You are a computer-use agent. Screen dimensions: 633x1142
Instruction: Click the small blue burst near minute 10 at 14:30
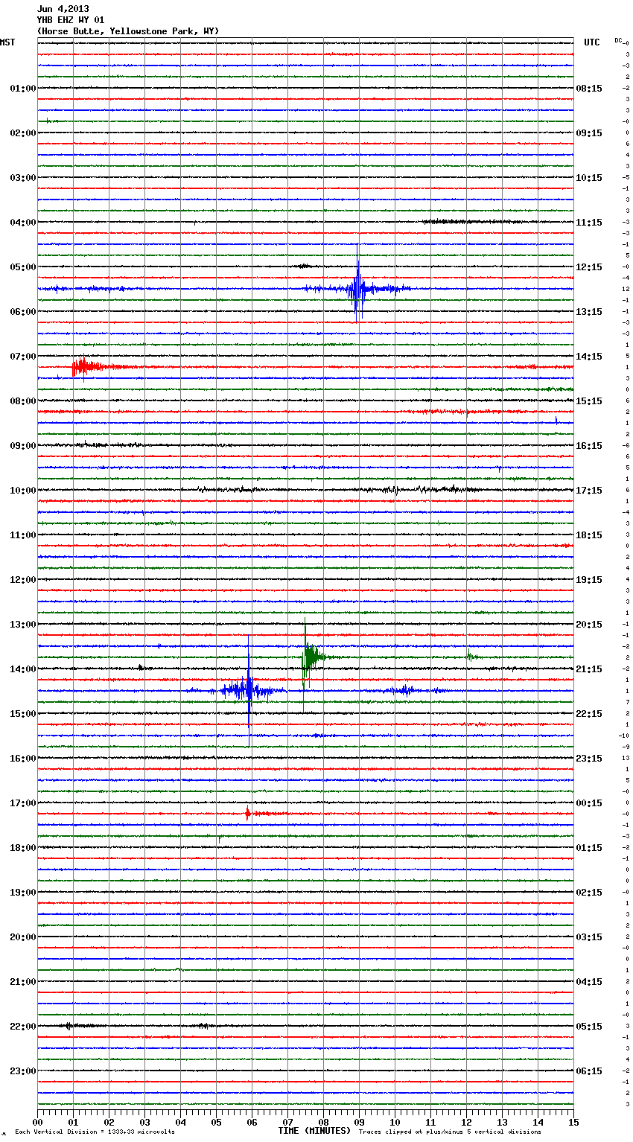(x=404, y=690)
